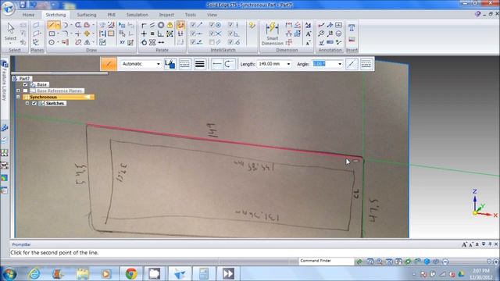The width and height of the screenshot is (500, 281).
Task: Click the Fit view icon in status bar
Action: pyautogui.click(x=389, y=261)
